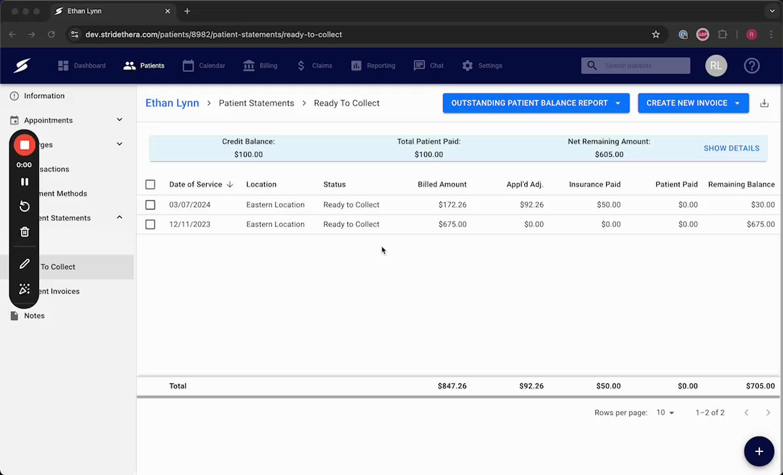Check the 12/11/2023 statement row
The width and height of the screenshot is (783, 475).
151,224
